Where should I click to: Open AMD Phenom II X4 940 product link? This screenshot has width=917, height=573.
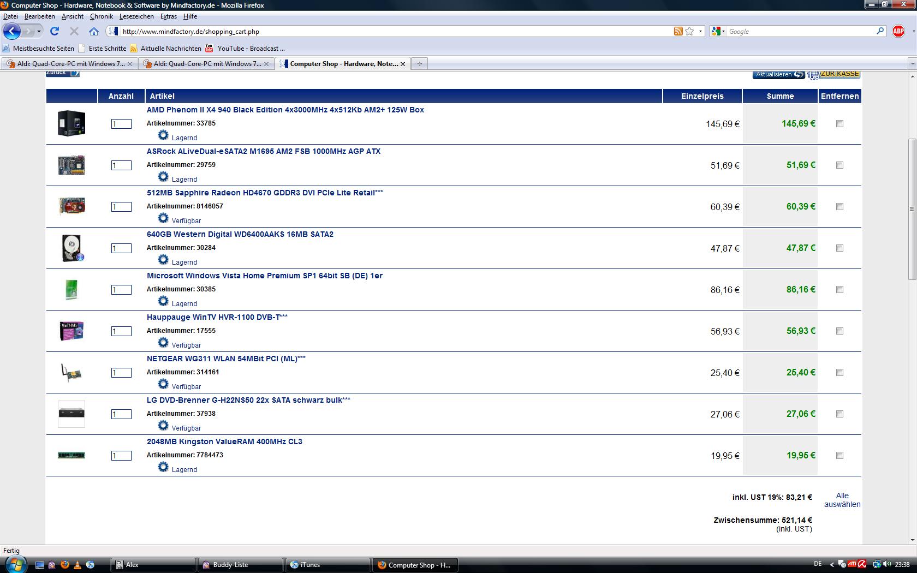pos(285,110)
